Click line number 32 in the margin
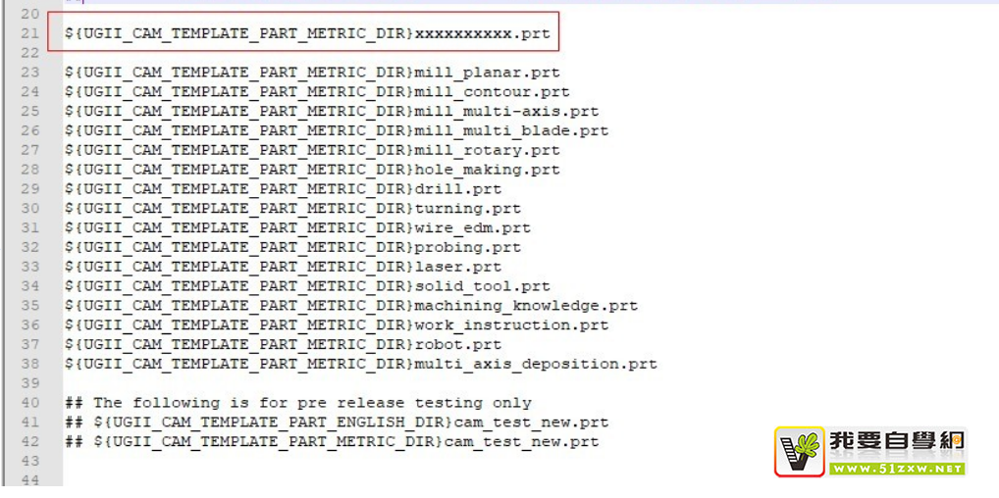 point(29,247)
